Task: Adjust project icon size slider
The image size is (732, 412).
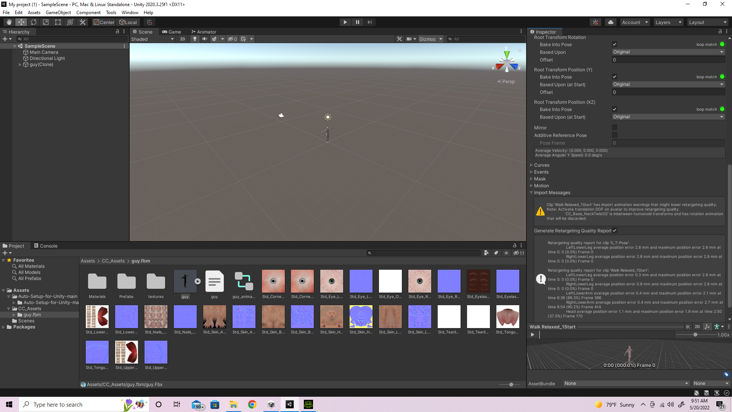Action: pyautogui.click(x=511, y=385)
